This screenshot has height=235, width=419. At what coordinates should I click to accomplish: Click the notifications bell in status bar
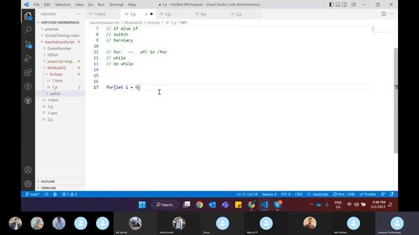392,195
